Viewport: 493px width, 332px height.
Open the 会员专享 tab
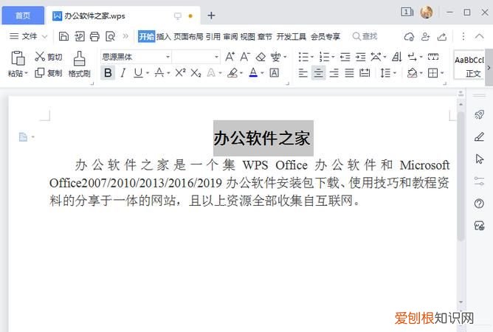325,37
